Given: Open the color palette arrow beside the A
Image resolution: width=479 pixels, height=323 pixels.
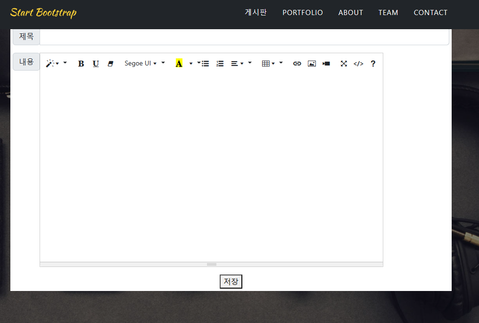Looking at the screenshot, I should pos(191,64).
